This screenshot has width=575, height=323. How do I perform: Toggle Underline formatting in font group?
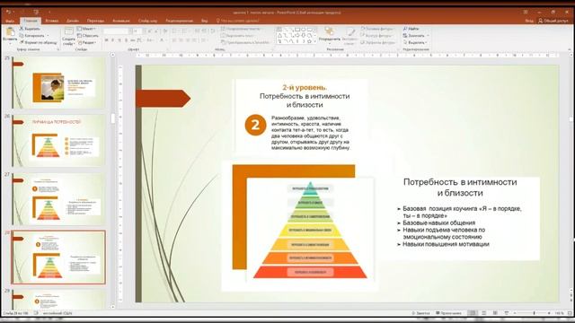pos(119,39)
